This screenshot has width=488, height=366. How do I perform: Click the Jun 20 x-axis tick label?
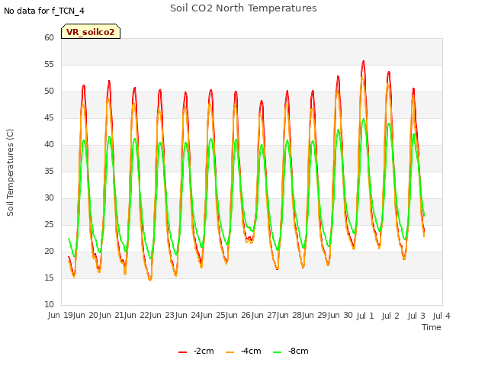pyautogui.click(x=85, y=315)
